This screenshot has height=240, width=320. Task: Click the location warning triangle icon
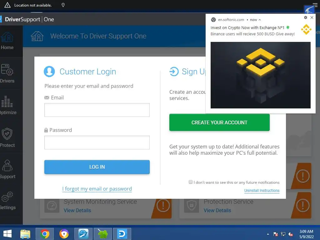(7, 5)
